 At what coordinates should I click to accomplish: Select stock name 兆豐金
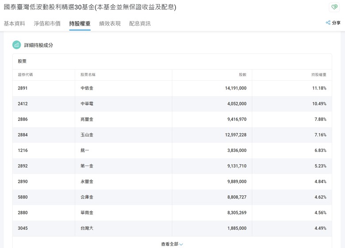pyautogui.click(x=87, y=120)
